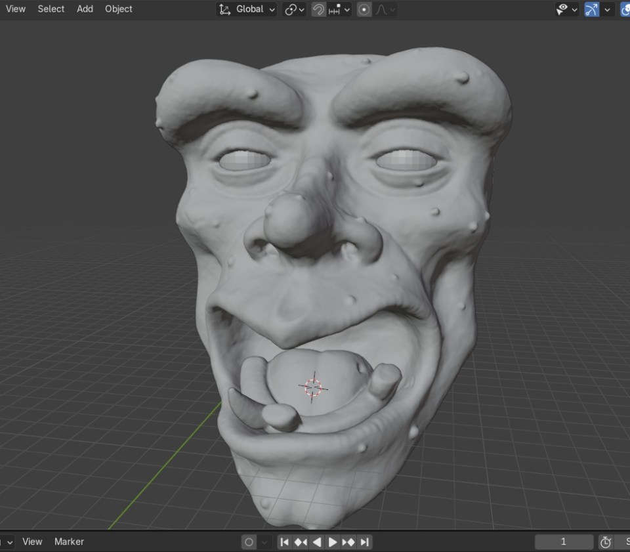This screenshot has width=630, height=552.
Task: Open the viewport visibility eye dropdown
Action: pyautogui.click(x=566, y=9)
